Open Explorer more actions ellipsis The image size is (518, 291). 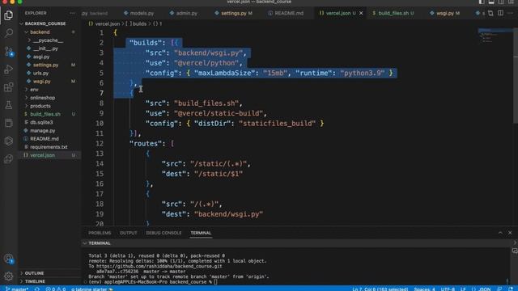(72, 13)
